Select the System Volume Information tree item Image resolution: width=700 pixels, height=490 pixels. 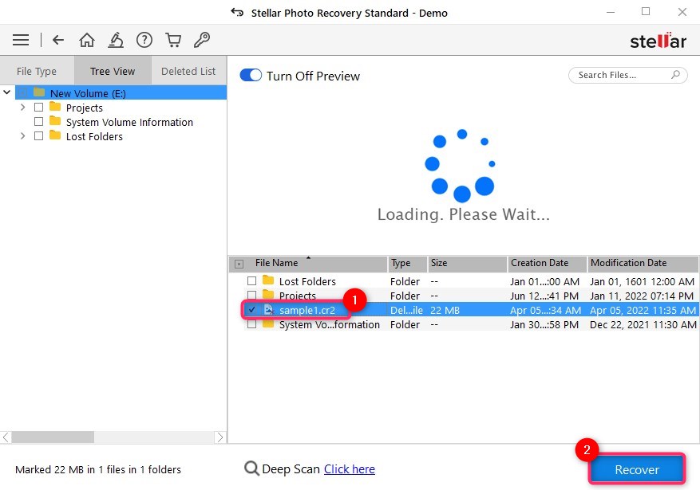(x=129, y=122)
